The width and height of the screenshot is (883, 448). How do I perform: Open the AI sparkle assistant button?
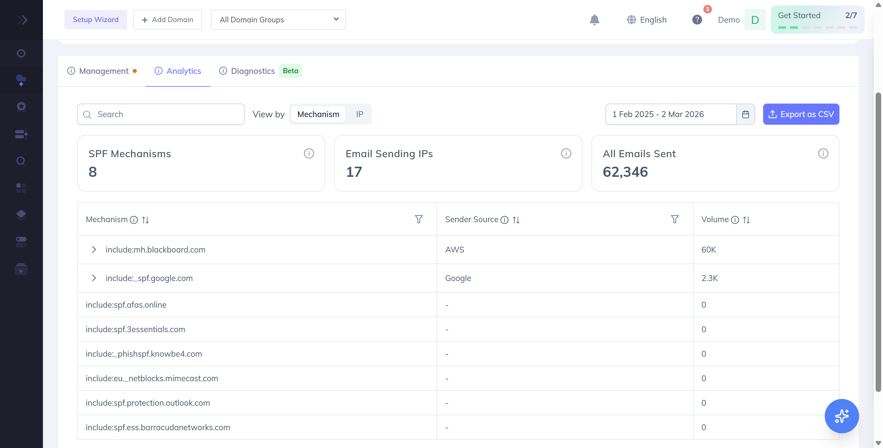pyautogui.click(x=842, y=416)
